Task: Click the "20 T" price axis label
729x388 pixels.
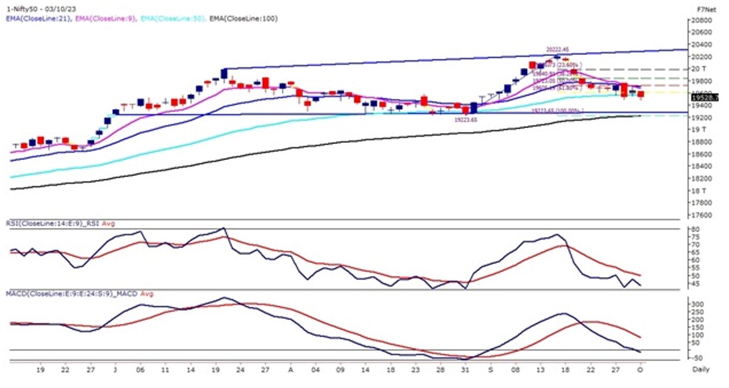Action: pos(700,69)
